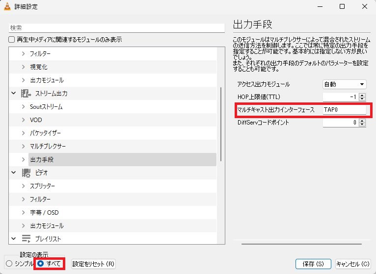
Task: Expand the マルチプレクサー tree node
Action: click(23, 146)
